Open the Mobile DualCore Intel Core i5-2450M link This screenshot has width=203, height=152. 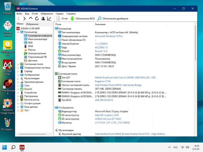pyautogui.click(x=125, y=78)
